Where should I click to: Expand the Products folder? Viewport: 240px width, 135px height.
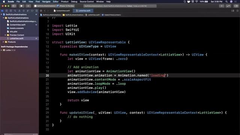point(3,42)
